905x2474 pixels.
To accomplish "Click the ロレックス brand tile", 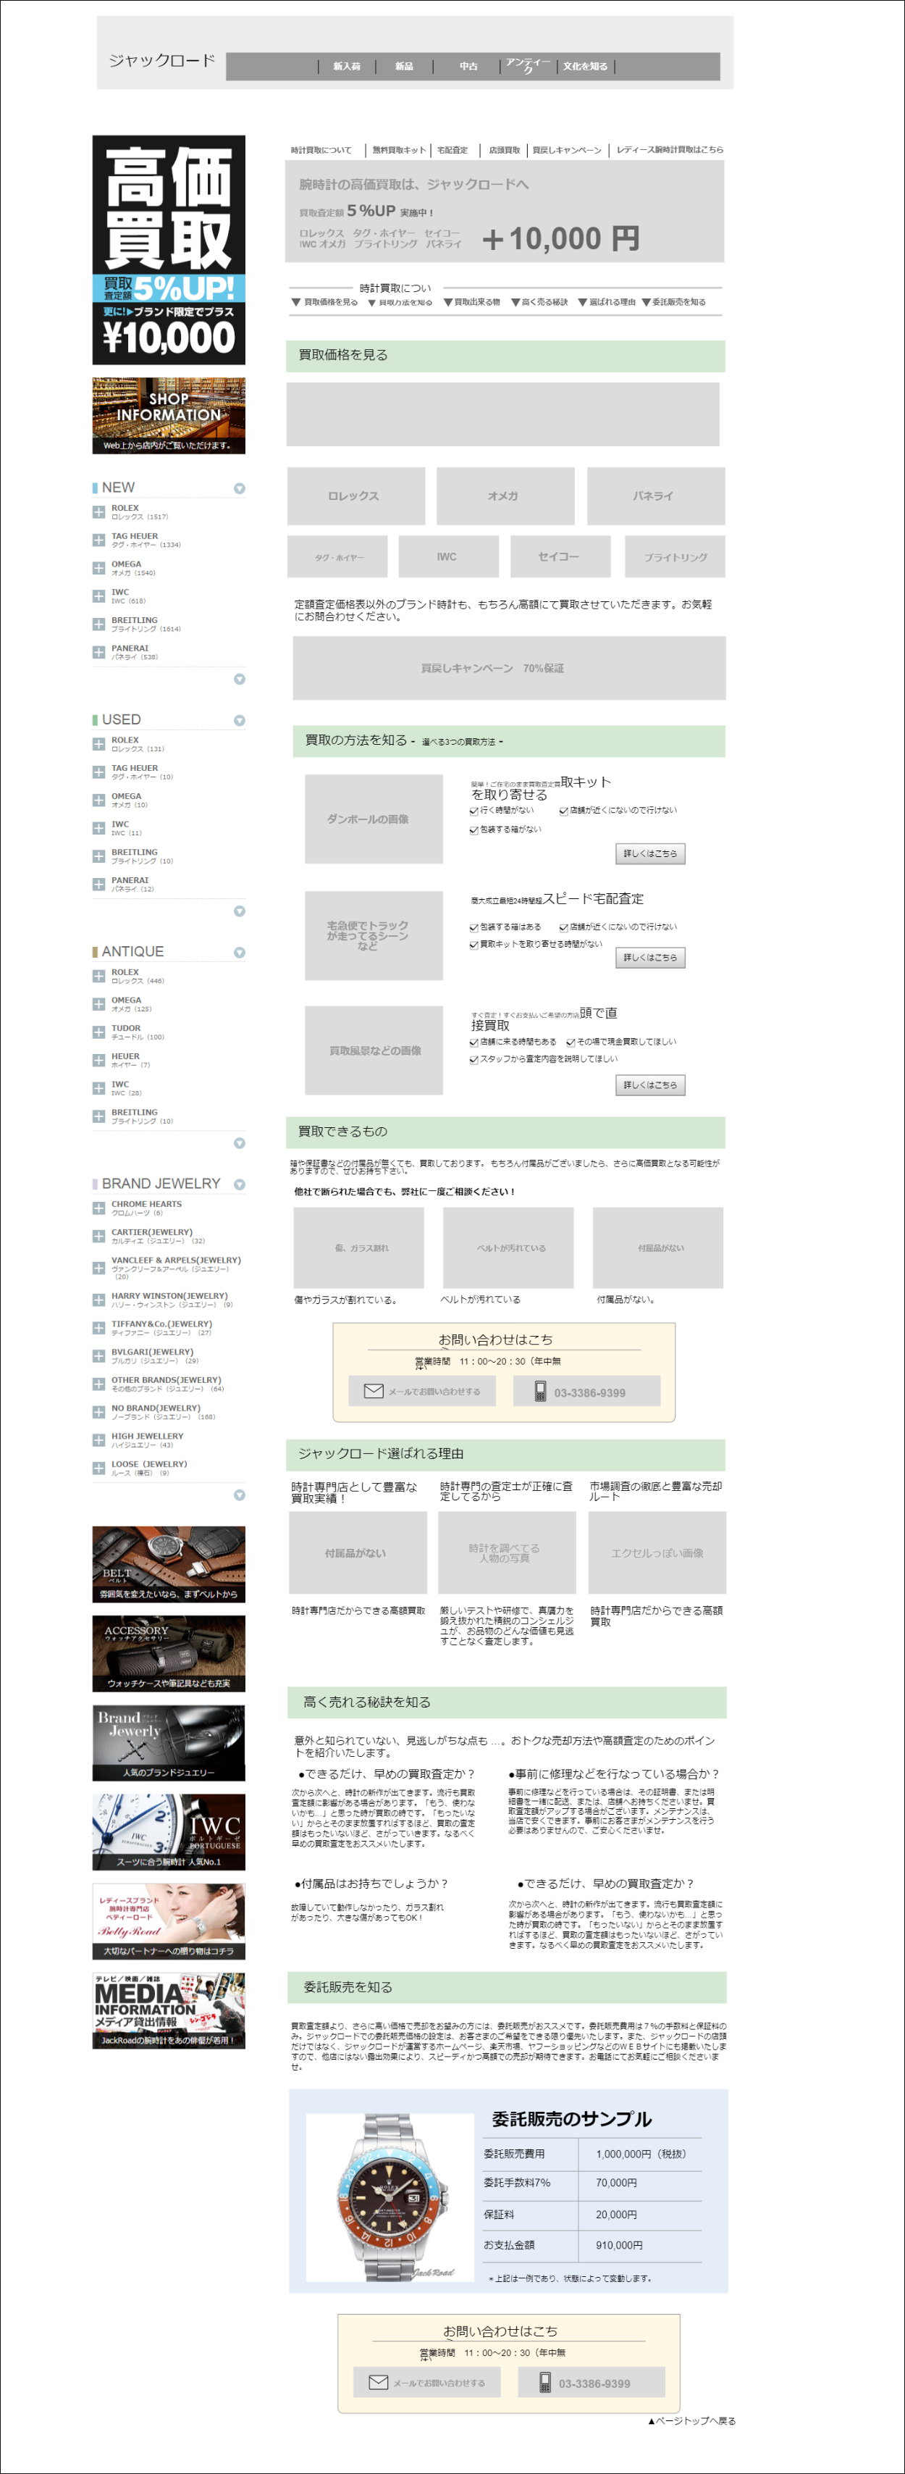I will (x=355, y=496).
